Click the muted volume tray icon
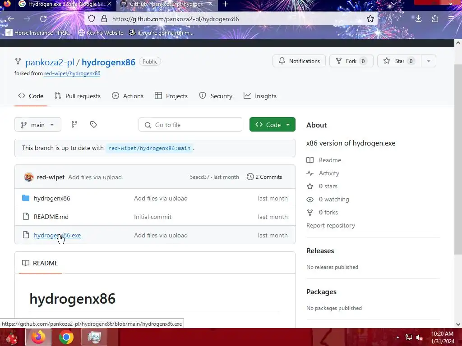 [x=420, y=337]
